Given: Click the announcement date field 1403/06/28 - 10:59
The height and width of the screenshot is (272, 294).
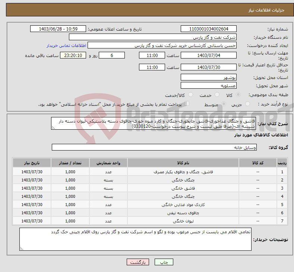Looking at the screenshot, I should [58, 29].
